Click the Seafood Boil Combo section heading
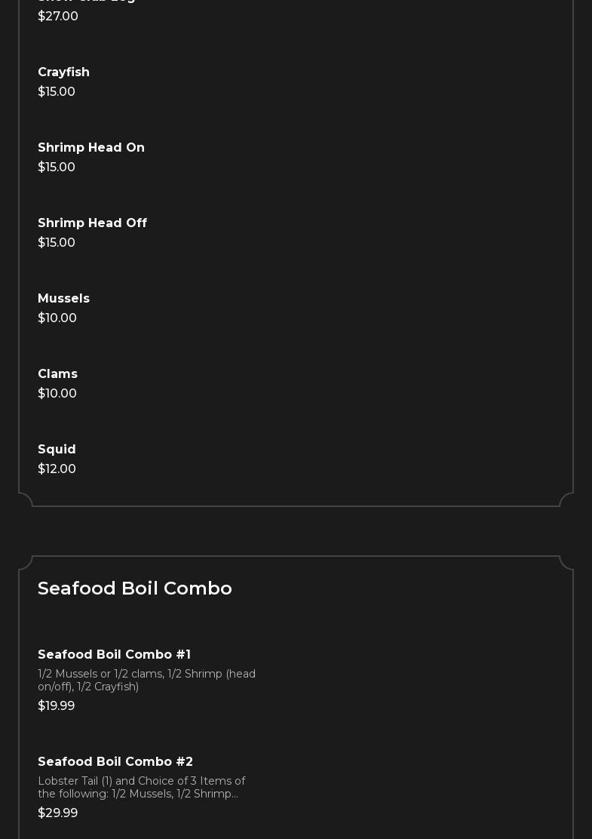This screenshot has height=839, width=592. point(135,589)
